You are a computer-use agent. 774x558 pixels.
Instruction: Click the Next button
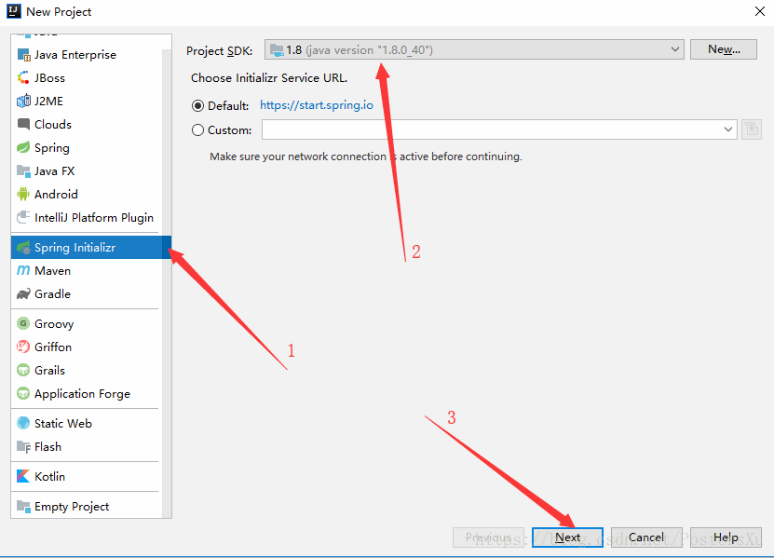[567, 538]
